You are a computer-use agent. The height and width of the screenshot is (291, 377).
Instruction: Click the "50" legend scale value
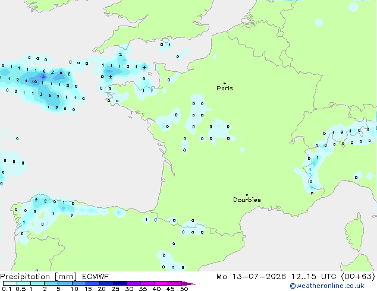coord(184,289)
